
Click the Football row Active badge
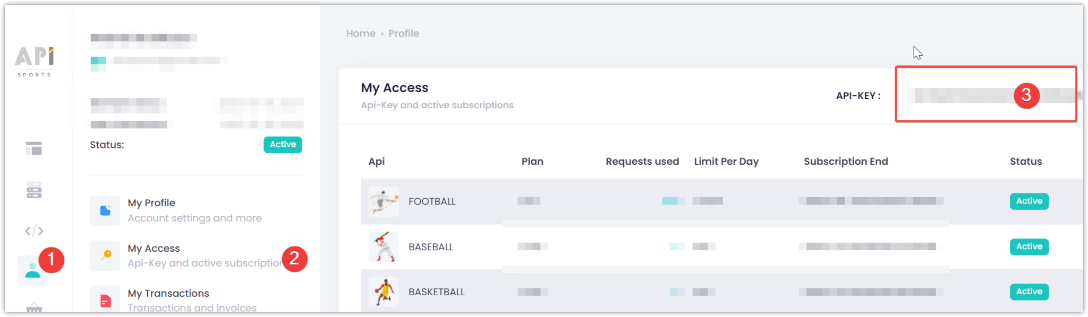click(1029, 201)
